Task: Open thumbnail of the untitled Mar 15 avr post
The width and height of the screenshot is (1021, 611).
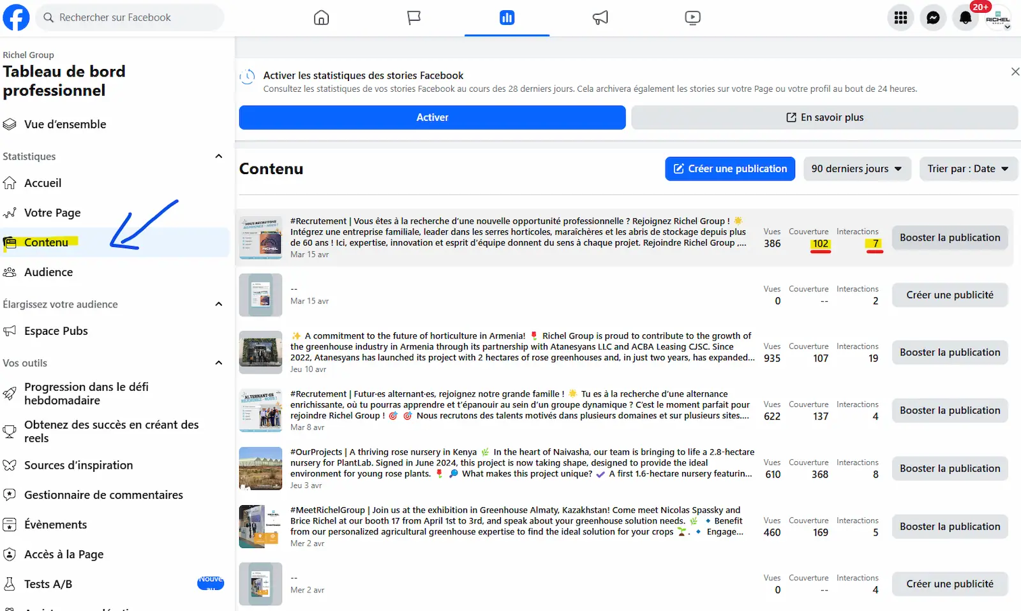Action: coord(260,295)
